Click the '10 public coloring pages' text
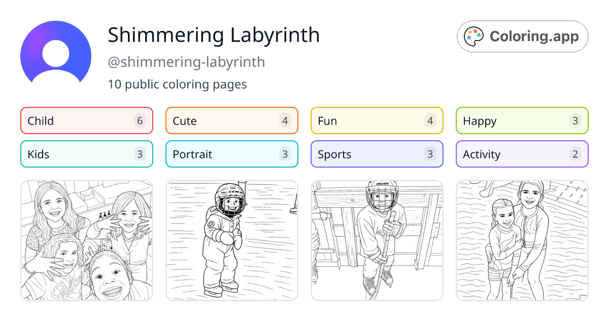Image resolution: width=609 pixels, height=319 pixels. point(177,85)
